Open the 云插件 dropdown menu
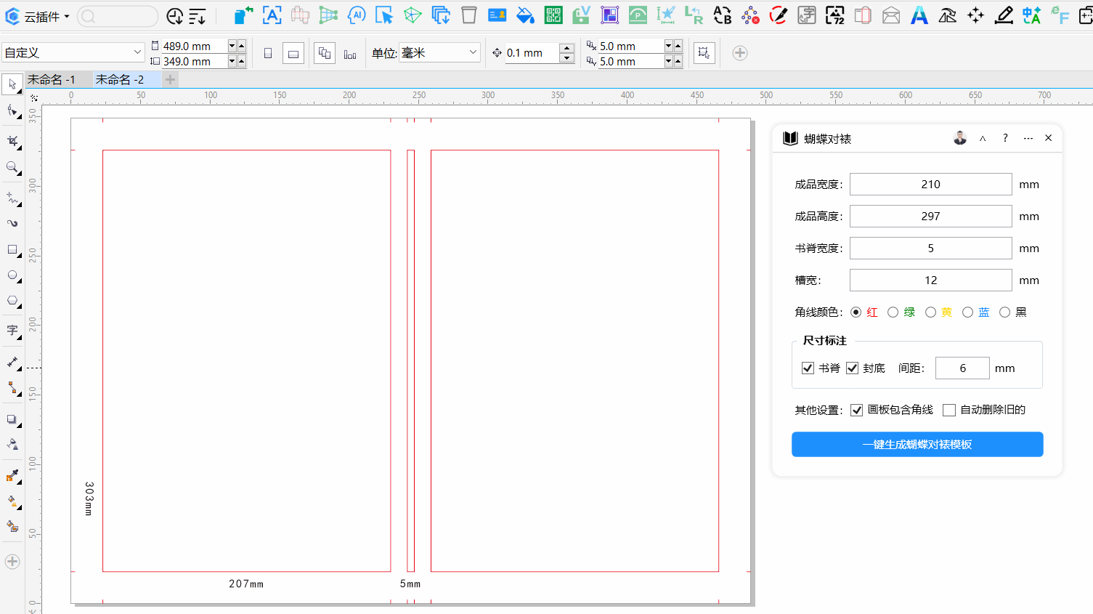Image resolution: width=1093 pixels, height=614 pixels. coord(38,16)
